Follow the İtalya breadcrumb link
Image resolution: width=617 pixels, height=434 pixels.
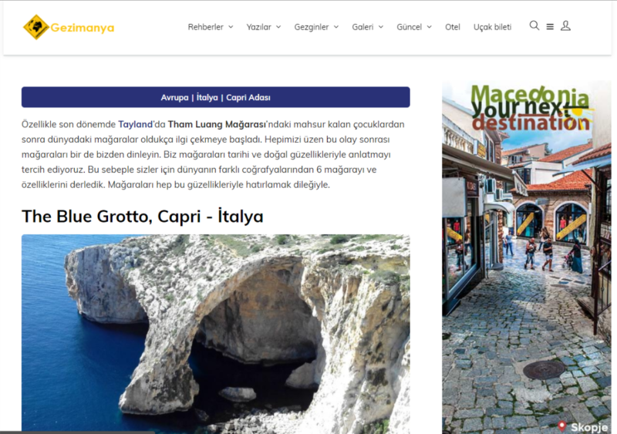tap(207, 98)
